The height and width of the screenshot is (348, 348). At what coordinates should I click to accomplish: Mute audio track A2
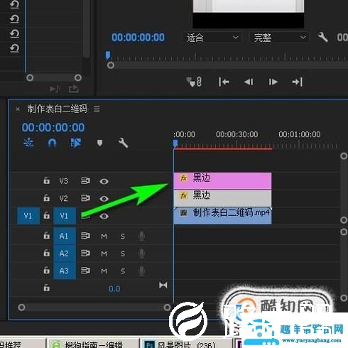click(x=104, y=254)
